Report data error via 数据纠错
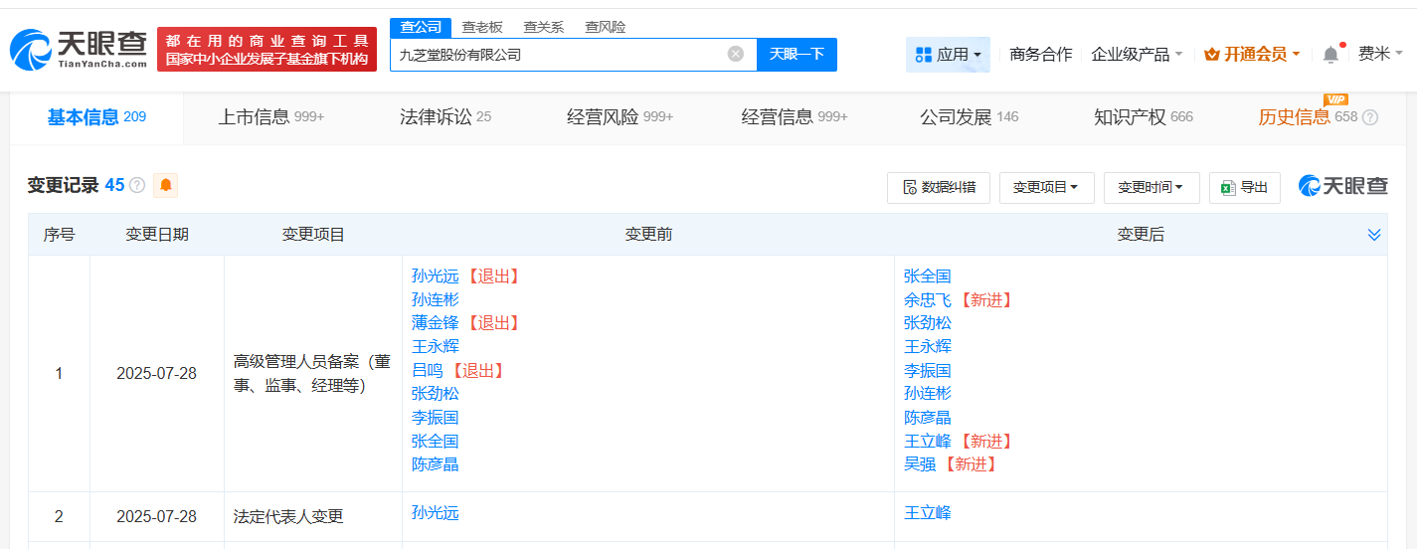 click(938, 187)
